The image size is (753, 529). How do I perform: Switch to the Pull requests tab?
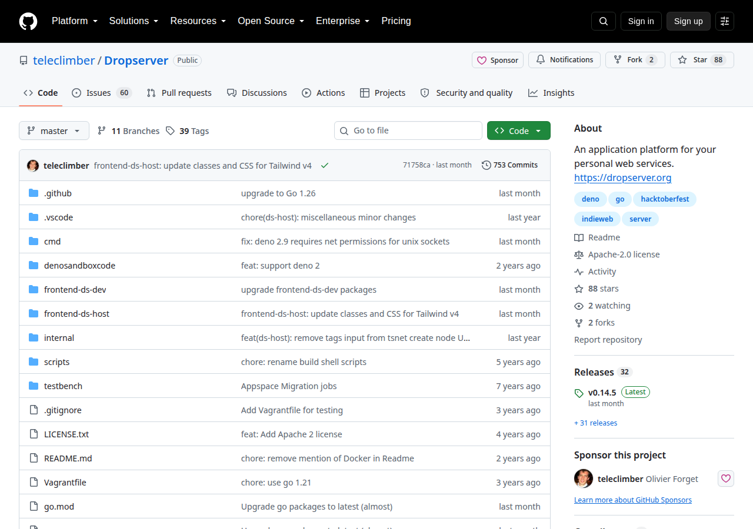point(179,93)
